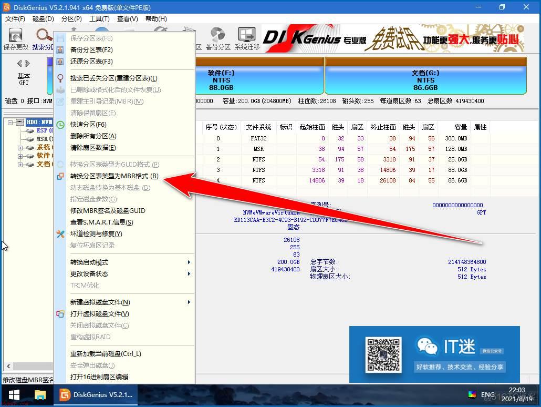Open the 文件(F) menu

point(15,19)
